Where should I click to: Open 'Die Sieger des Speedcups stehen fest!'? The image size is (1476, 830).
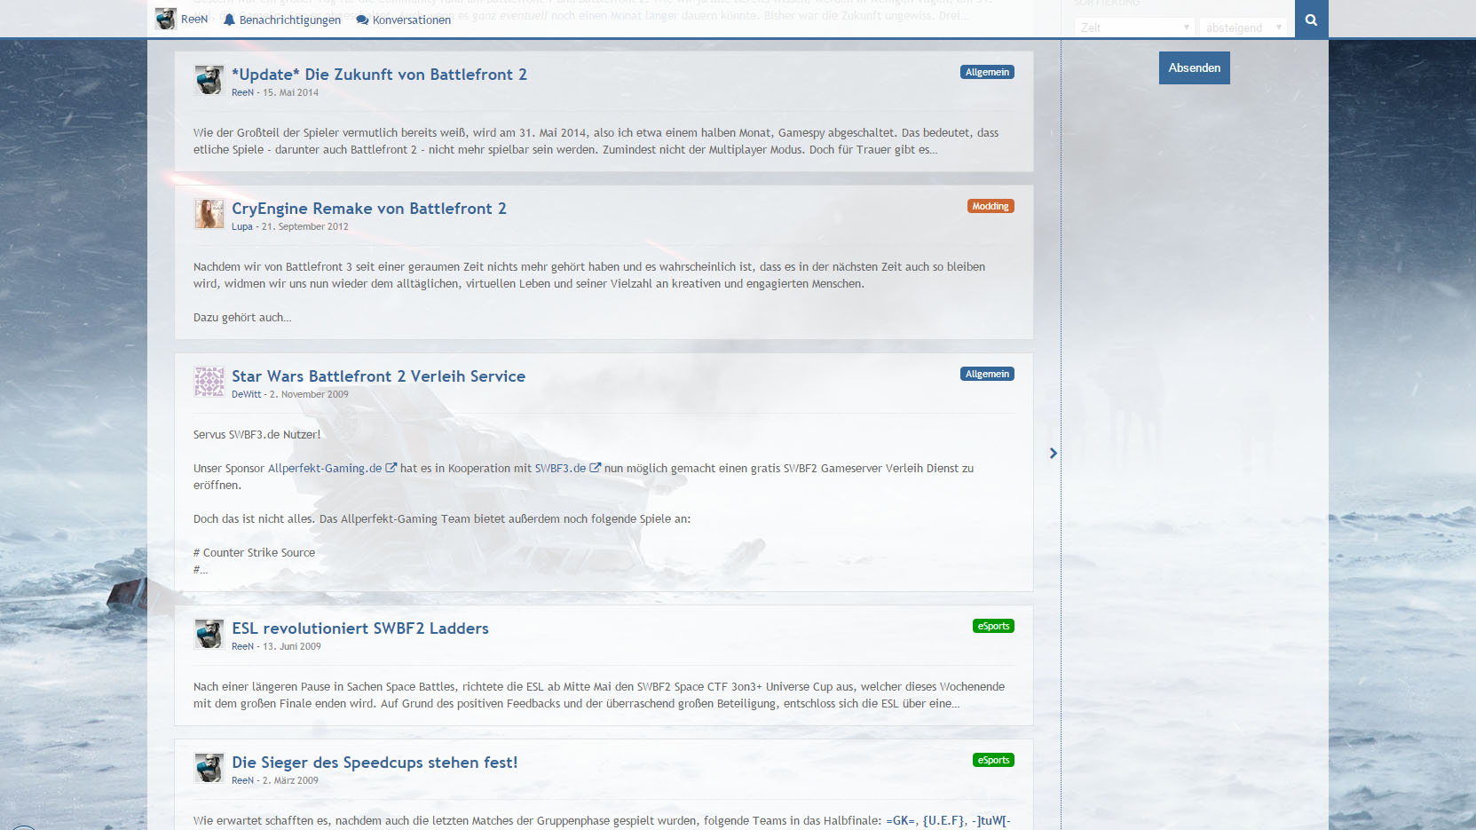point(375,763)
